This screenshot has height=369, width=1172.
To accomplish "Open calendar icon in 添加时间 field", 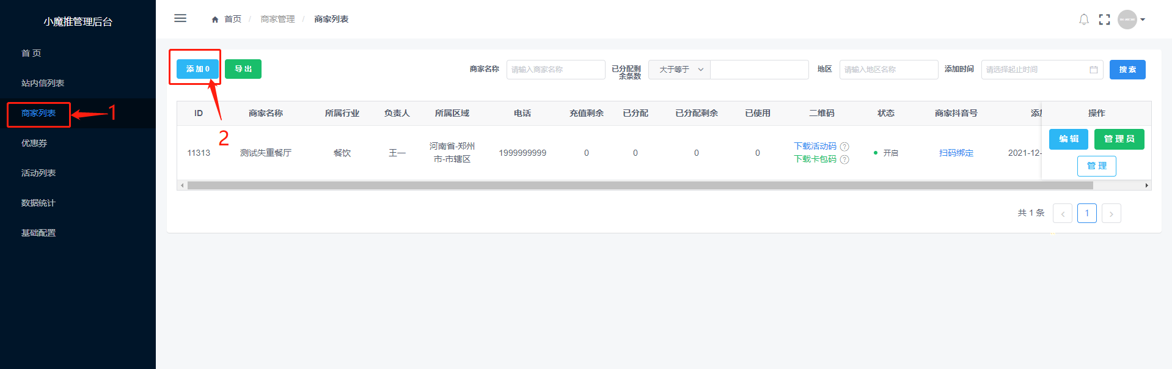I will [x=1093, y=70].
